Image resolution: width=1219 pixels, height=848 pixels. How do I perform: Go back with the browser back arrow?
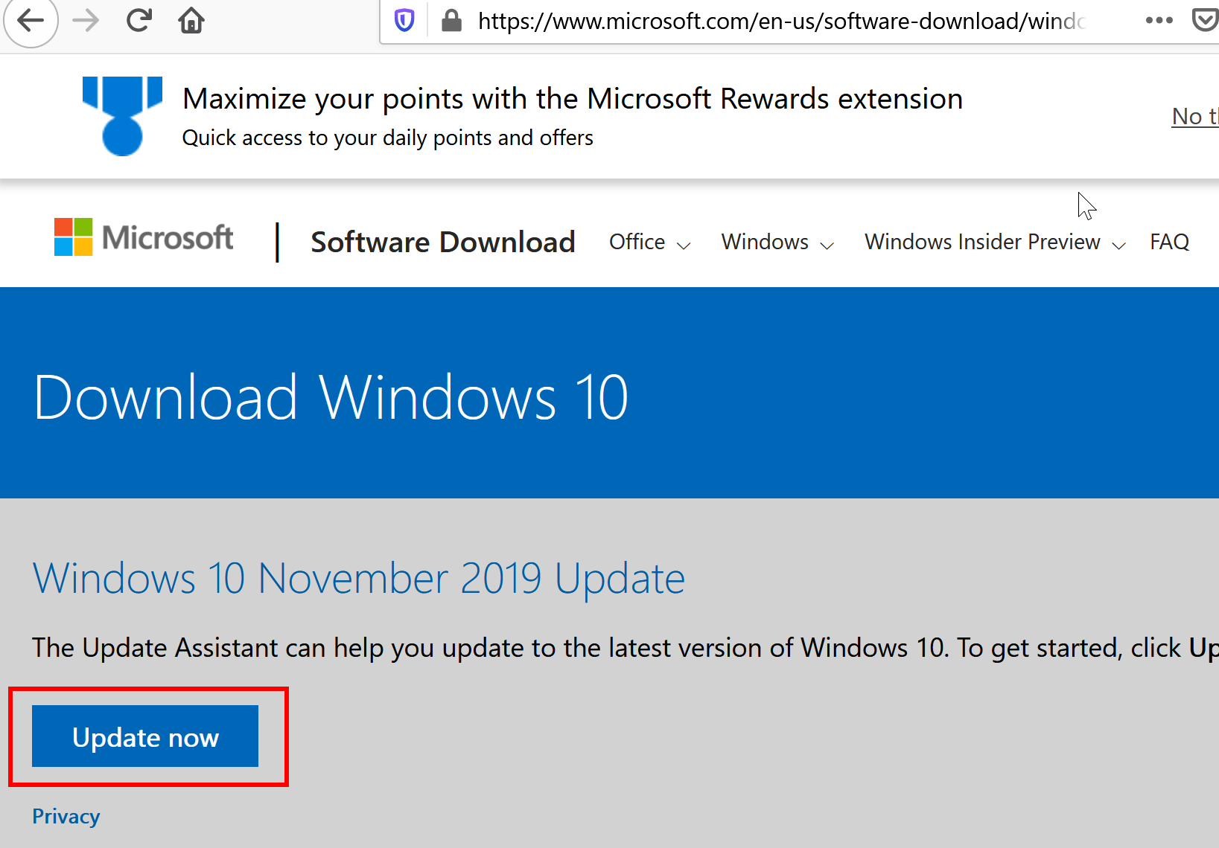[x=31, y=21]
